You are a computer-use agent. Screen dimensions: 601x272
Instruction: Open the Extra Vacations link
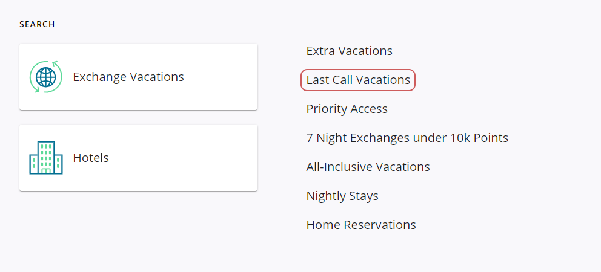350,51
